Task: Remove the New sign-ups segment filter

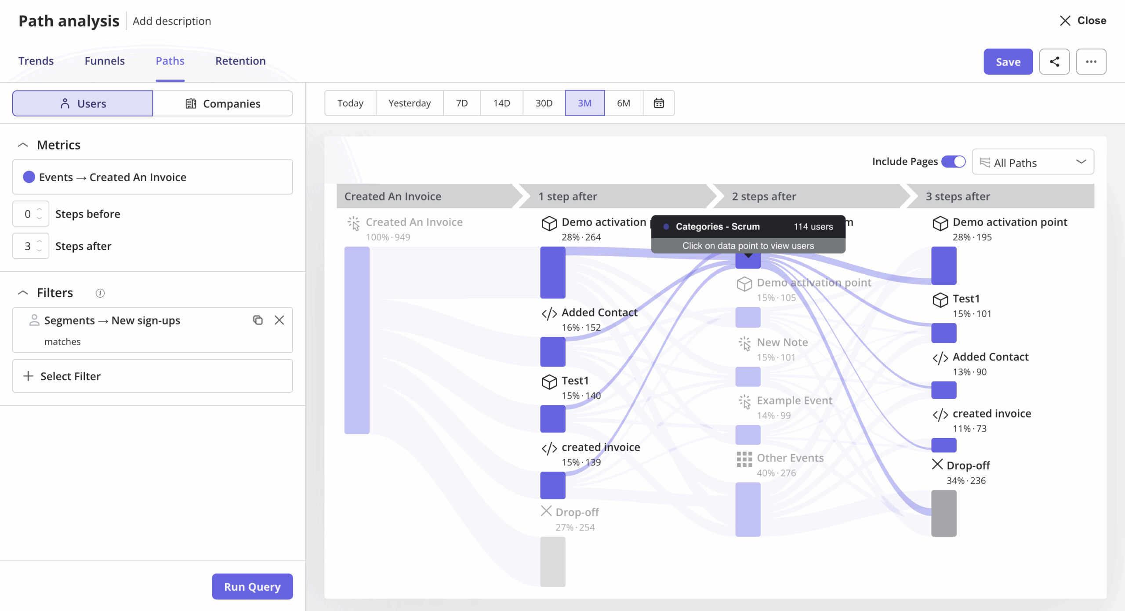Action: pos(279,320)
